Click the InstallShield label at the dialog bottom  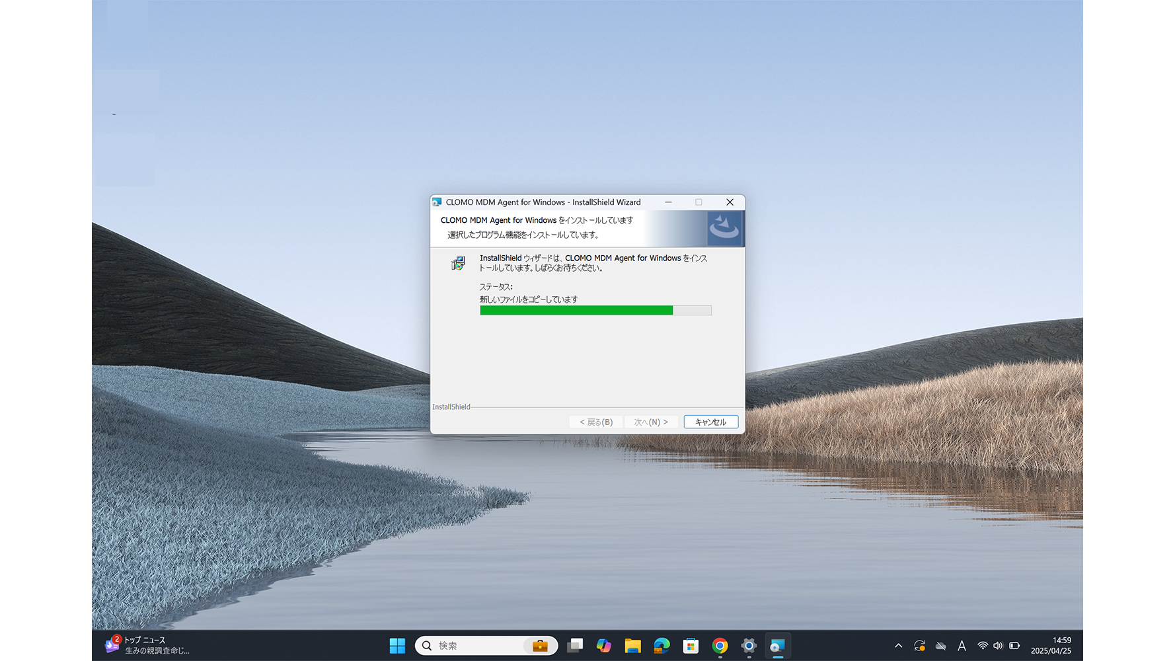[451, 407]
